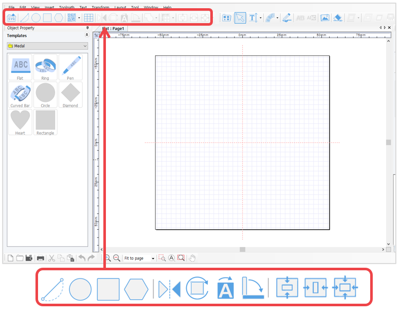Open the Toolpath menu
Screen dimensions: 400x315
click(x=67, y=7)
